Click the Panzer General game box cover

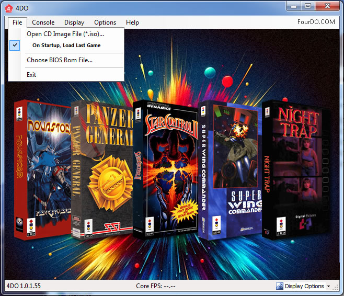point(102,167)
